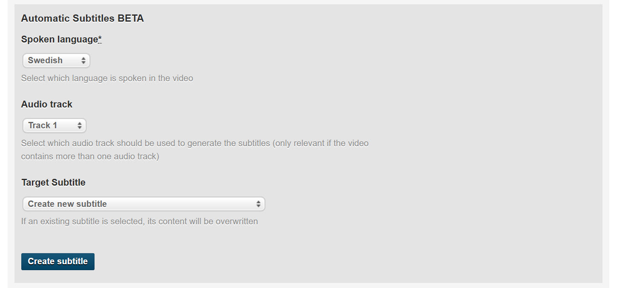
Task: Click the hint about language spoken in video
Action: [107, 78]
